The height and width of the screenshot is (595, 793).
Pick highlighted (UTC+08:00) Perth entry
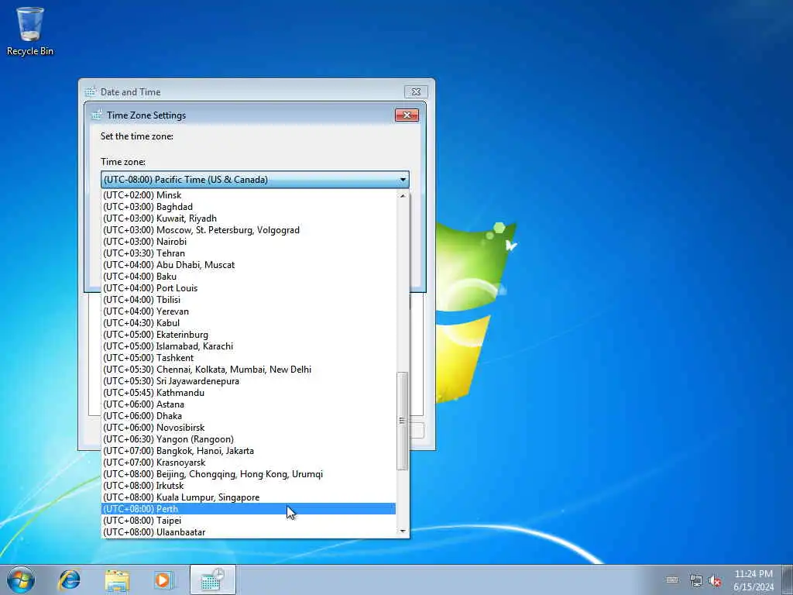pyautogui.click(x=249, y=509)
